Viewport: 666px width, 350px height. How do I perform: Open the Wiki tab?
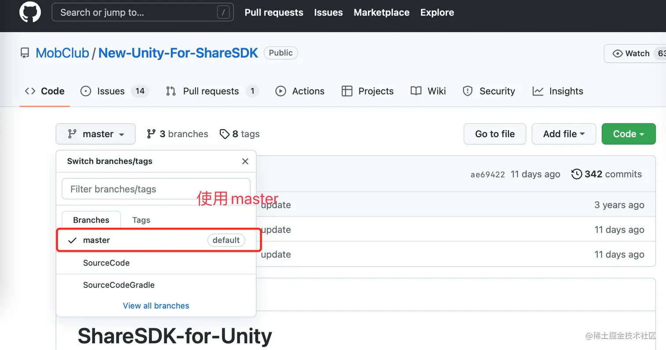[x=428, y=91]
